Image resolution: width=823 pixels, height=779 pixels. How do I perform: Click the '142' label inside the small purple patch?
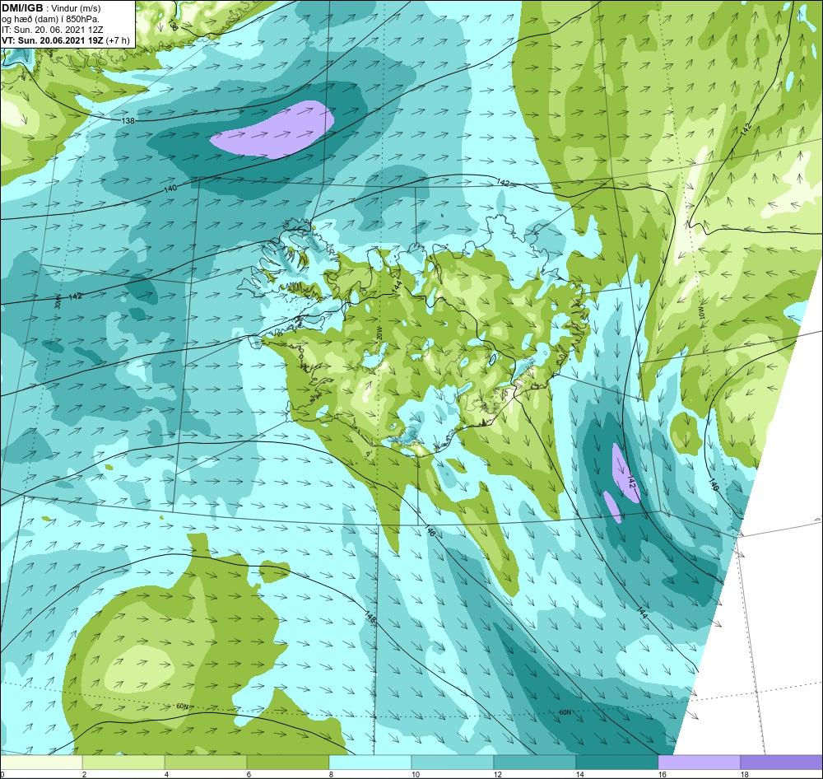[631, 483]
